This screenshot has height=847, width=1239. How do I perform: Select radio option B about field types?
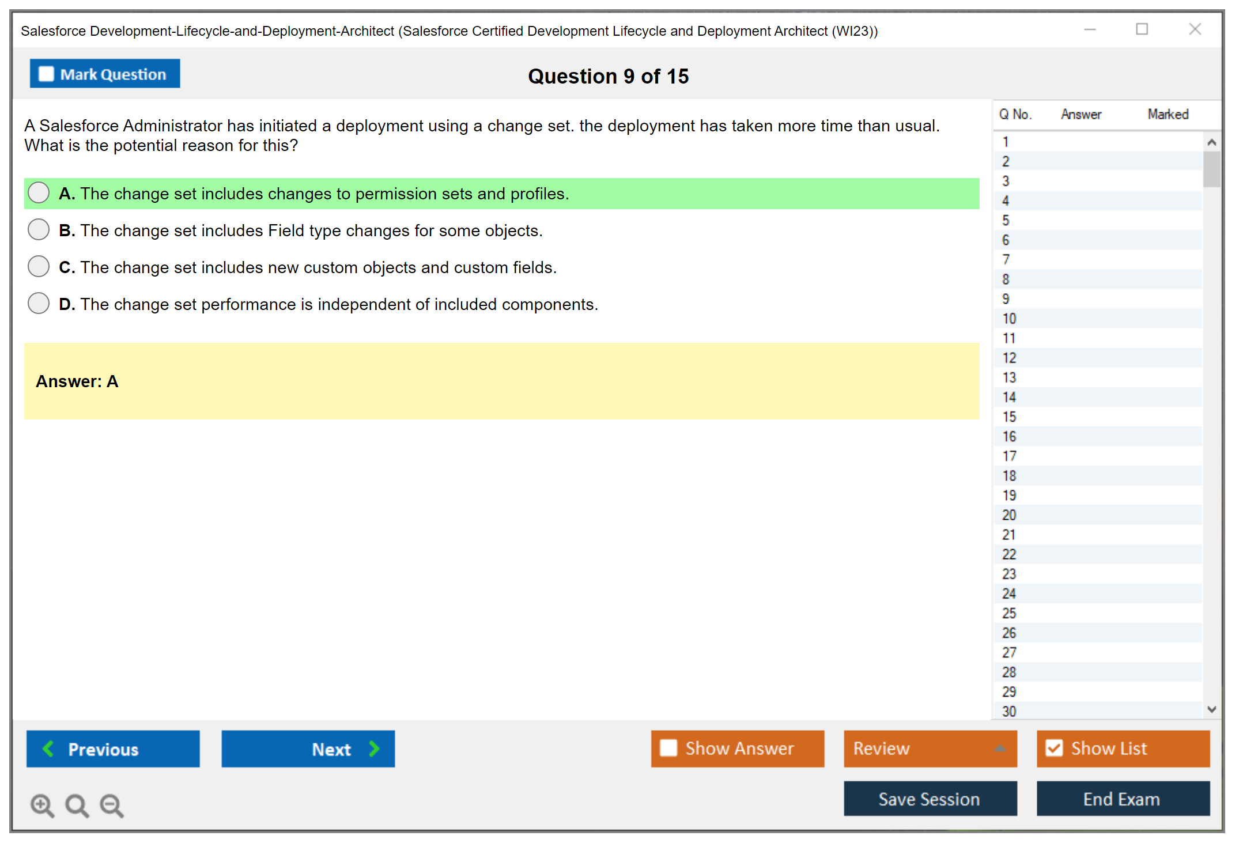pyautogui.click(x=39, y=230)
